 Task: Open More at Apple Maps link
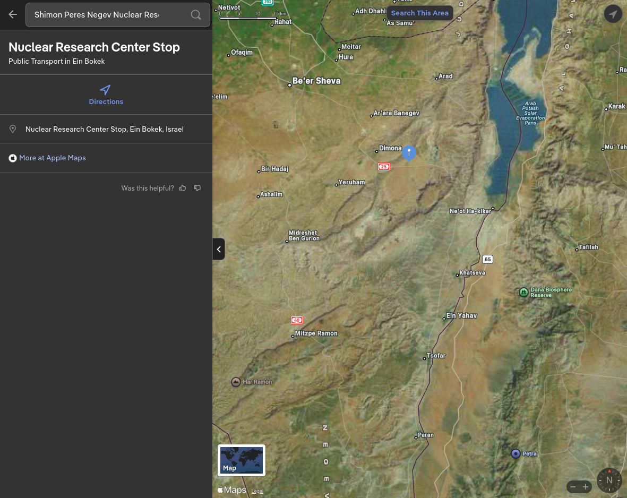point(52,158)
